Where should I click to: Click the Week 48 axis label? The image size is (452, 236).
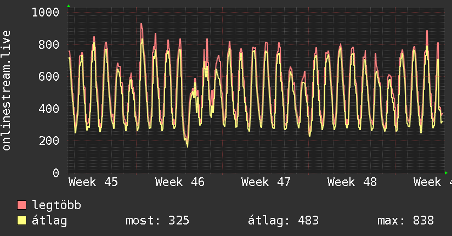tap(352, 182)
